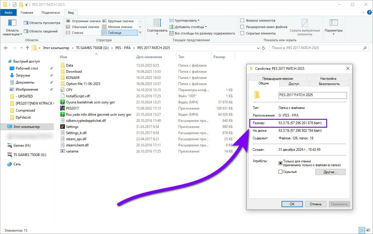The image size is (373, 234).
Task: Toggle the Область просмотра preview pane
Action: pyautogui.click(x=42, y=23)
